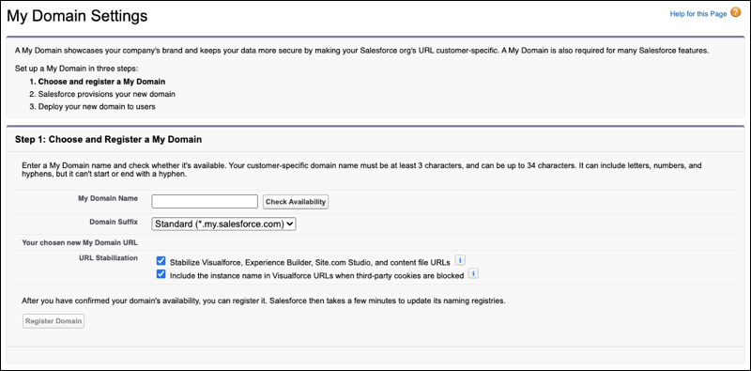Click Set up a My Domain in three steps text
Viewport: 751px width, 371px height.
pos(76,69)
